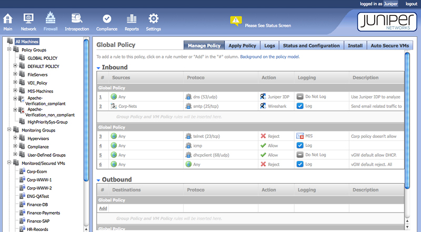
Task: Toggle Log checkbox for smtp rule
Action: [x=300, y=106]
